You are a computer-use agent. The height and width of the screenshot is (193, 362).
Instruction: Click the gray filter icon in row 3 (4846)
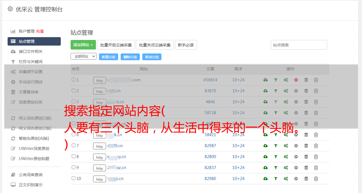point(276,102)
